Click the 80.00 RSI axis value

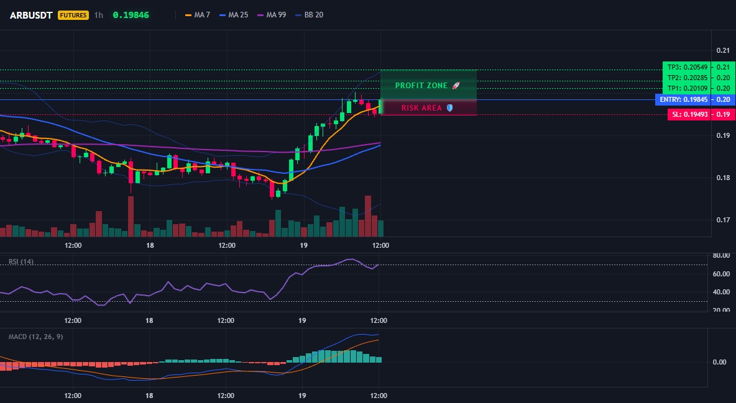(x=721, y=256)
